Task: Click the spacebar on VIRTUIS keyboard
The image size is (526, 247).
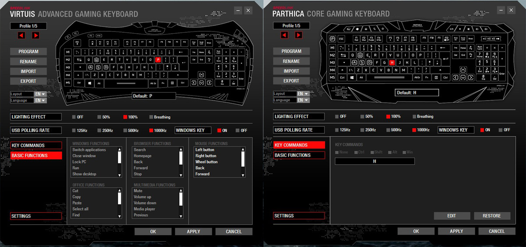Action: [x=126, y=83]
